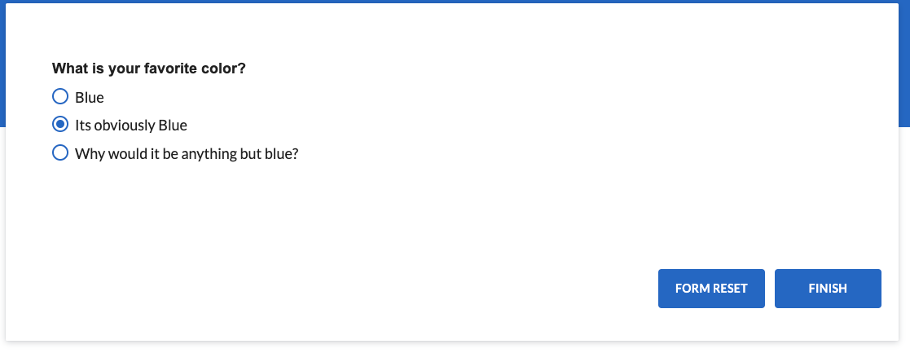Viewport: 910px width, 353px height.
Task: Click the filled radio dot of the selected answer
Action: coord(60,124)
